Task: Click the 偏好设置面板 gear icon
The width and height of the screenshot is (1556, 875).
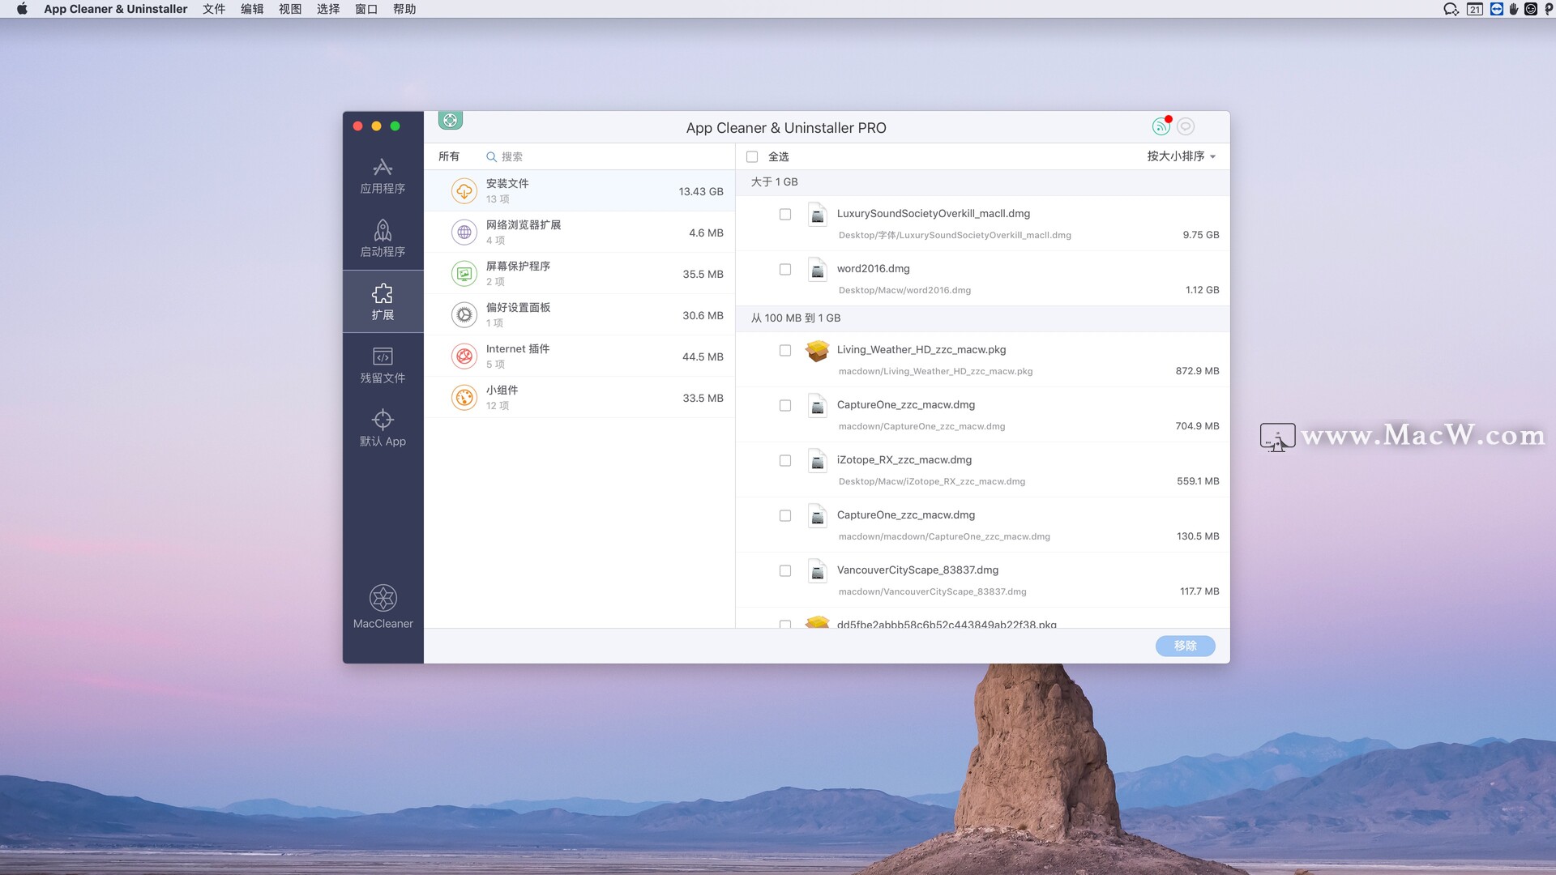Action: coord(464,315)
